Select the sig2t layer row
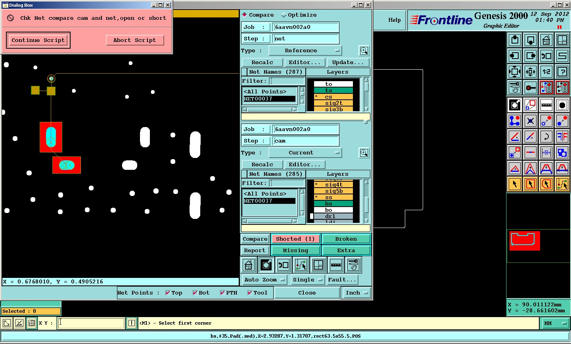The image size is (571, 344). pos(333,103)
